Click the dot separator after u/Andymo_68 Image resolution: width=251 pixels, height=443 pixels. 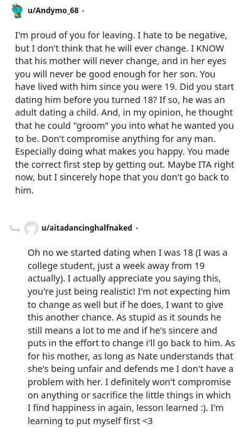pyautogui.click(x=83, y=11)
